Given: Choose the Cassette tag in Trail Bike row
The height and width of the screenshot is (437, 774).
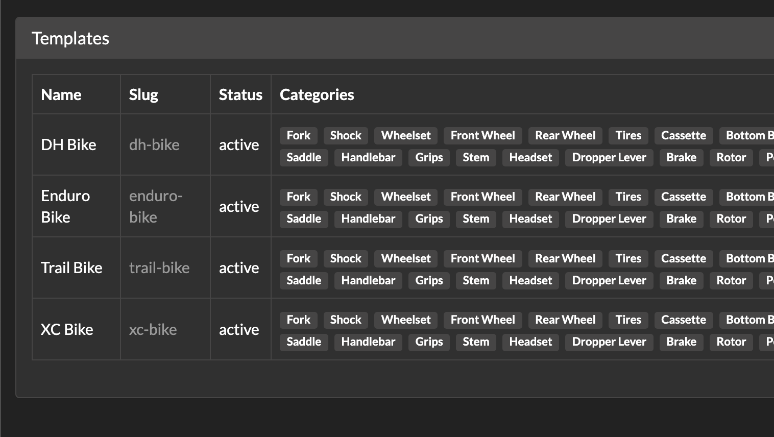Looking at the screenshot, I should pyautogui.click(x=683, y=259).
